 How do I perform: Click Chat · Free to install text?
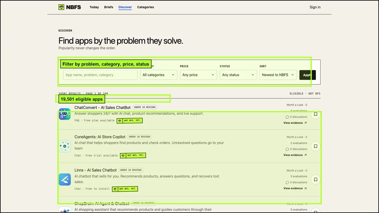pos(92,189)
